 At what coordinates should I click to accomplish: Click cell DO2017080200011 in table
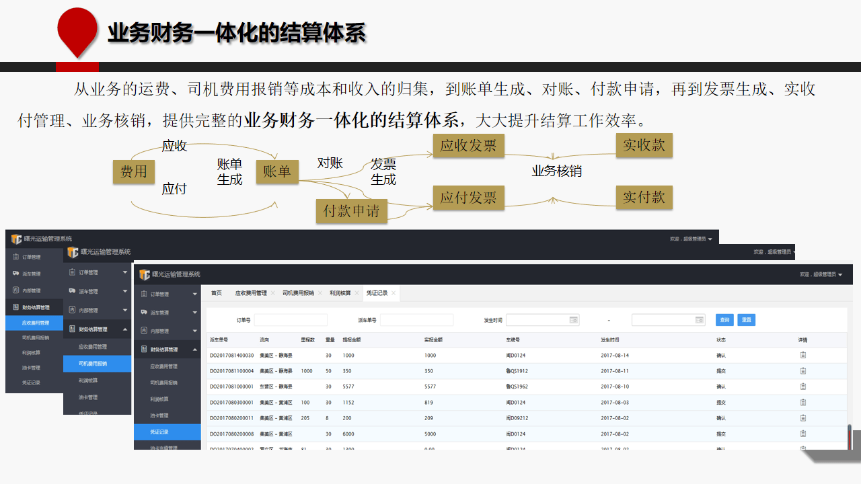(231, 418)
